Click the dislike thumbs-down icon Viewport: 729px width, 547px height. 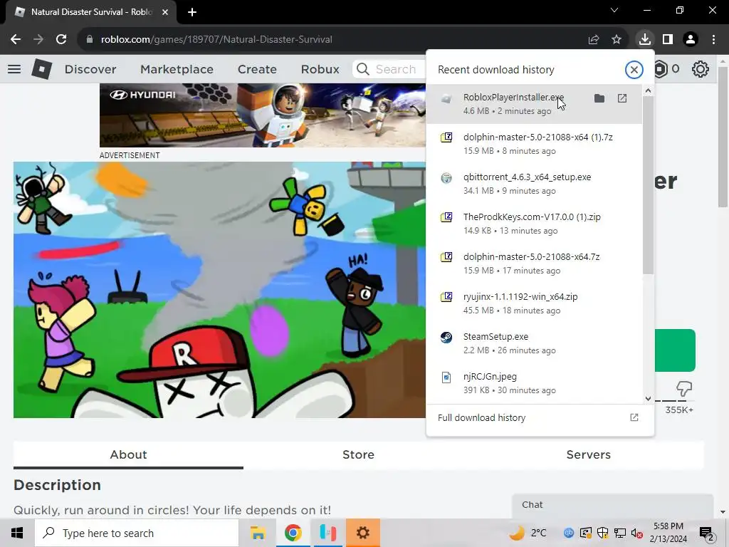[684, 389]
